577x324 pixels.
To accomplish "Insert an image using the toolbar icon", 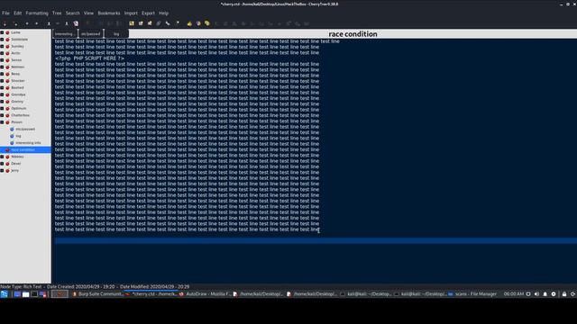I will pyautogui.click(x=132, y=23).
